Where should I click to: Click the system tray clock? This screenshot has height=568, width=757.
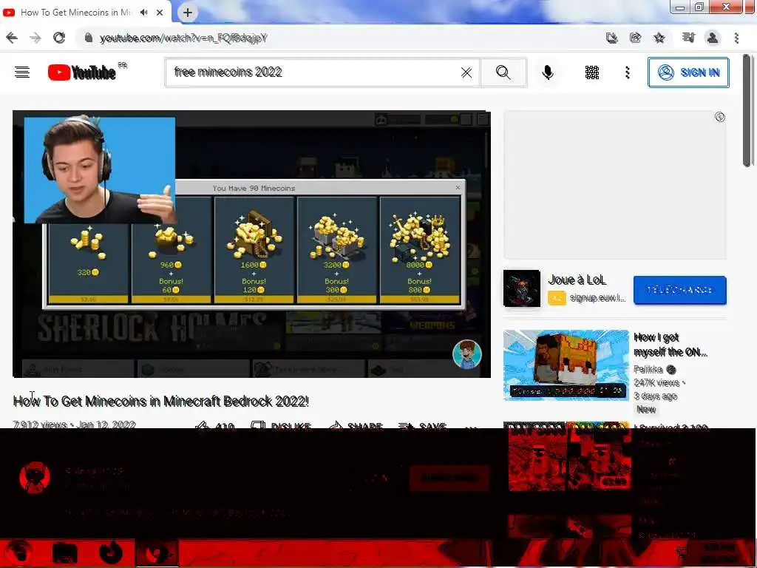pyautogui.click(x=719, y=553)
